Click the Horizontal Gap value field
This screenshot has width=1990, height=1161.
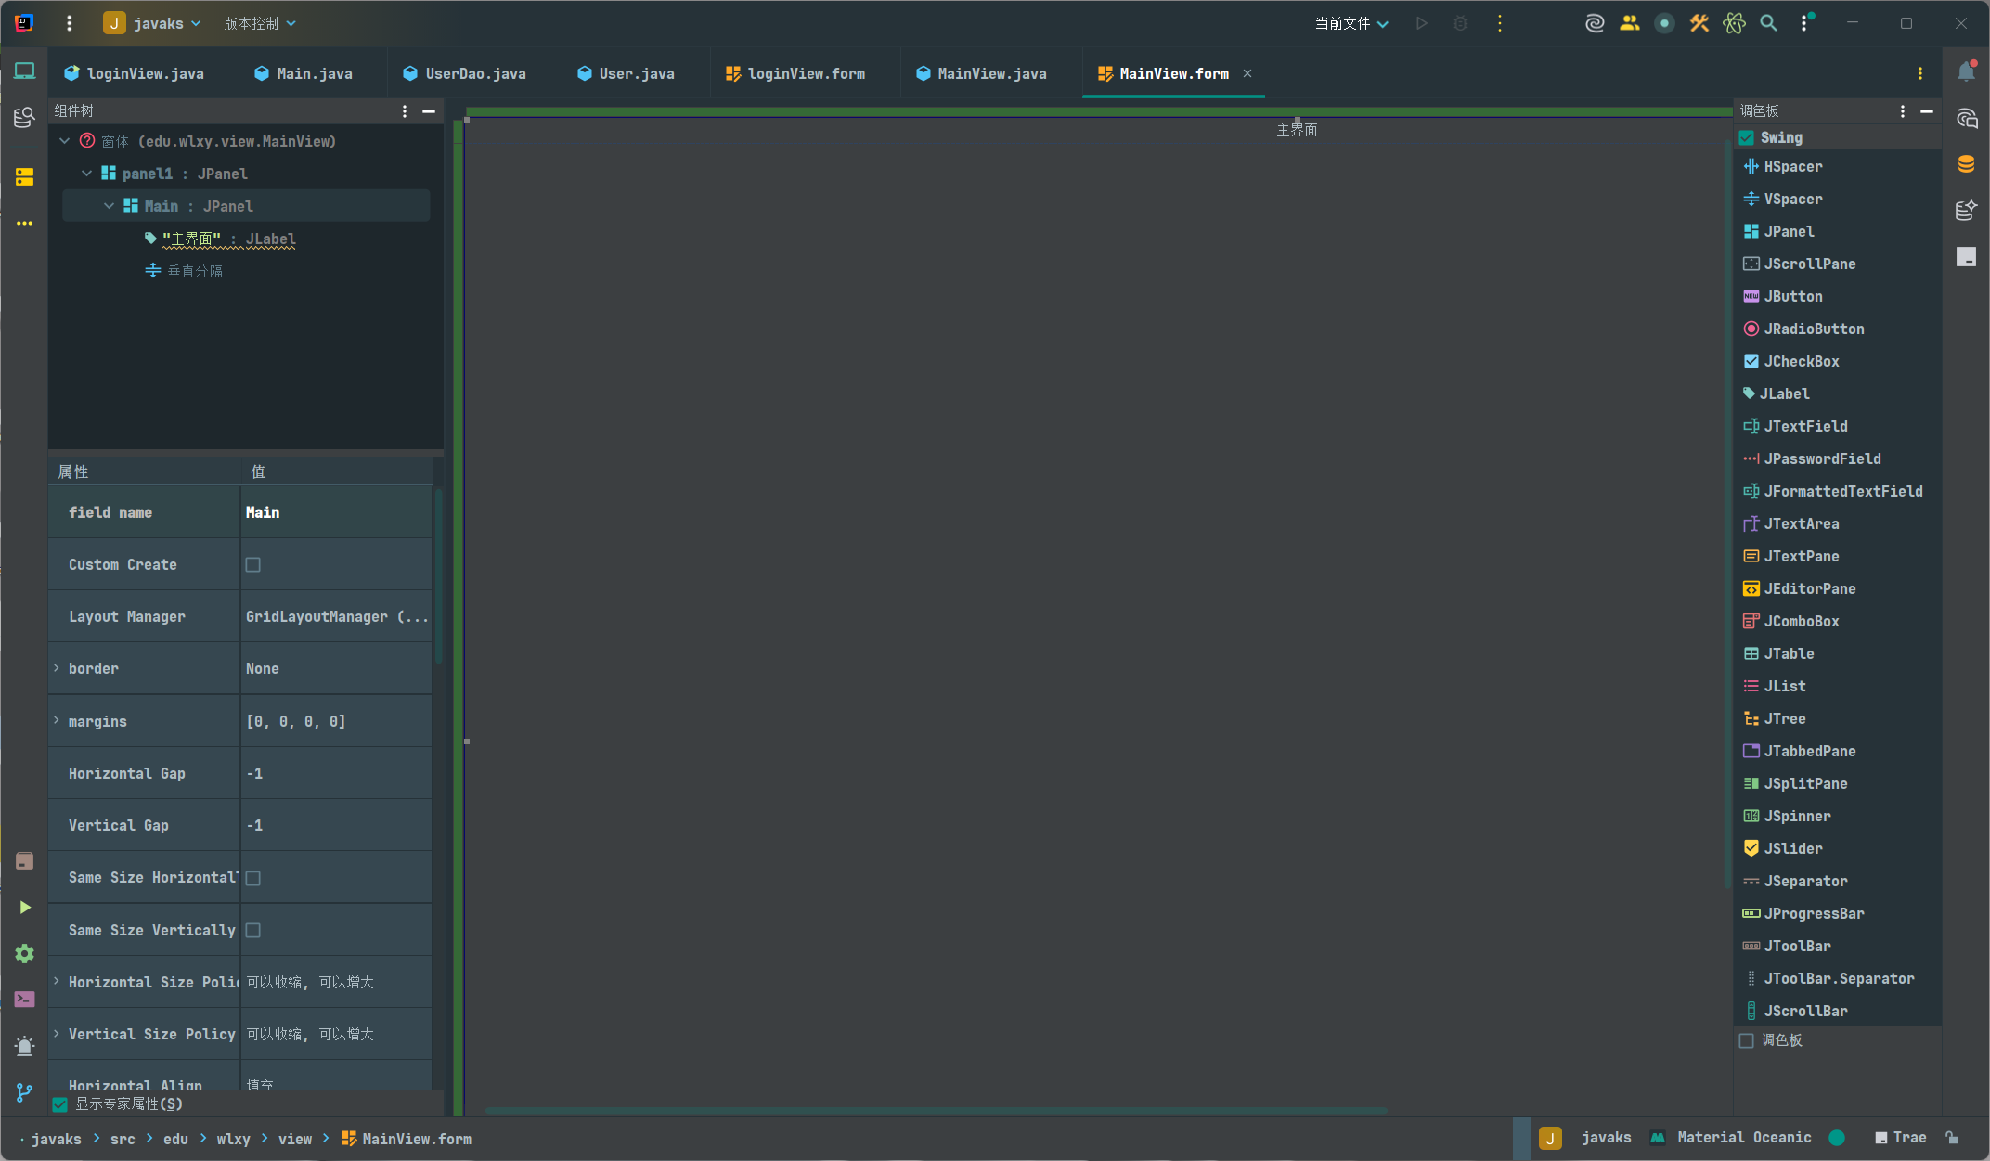coord(334,773)
